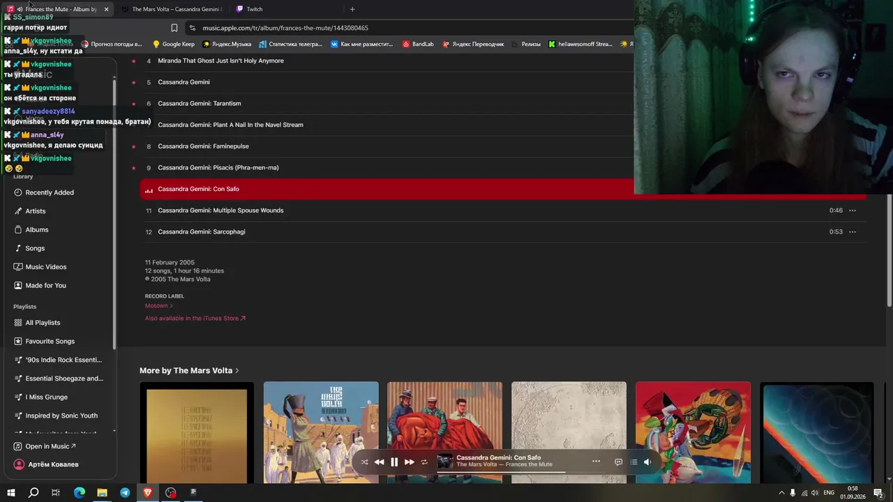Close the Frances the Mute tab
Image resolution: width=893 pixels, height=502 pixels.
106,9
